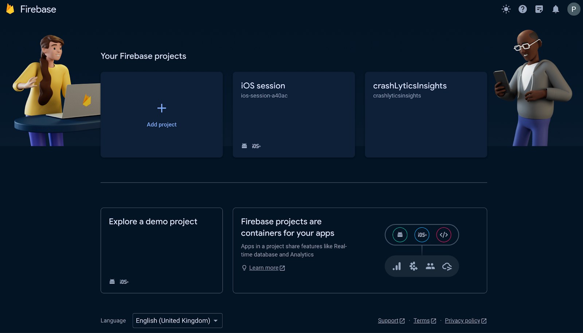Click the analytics bar chart icon
583x333 pixels.
[x=397, y=266]
